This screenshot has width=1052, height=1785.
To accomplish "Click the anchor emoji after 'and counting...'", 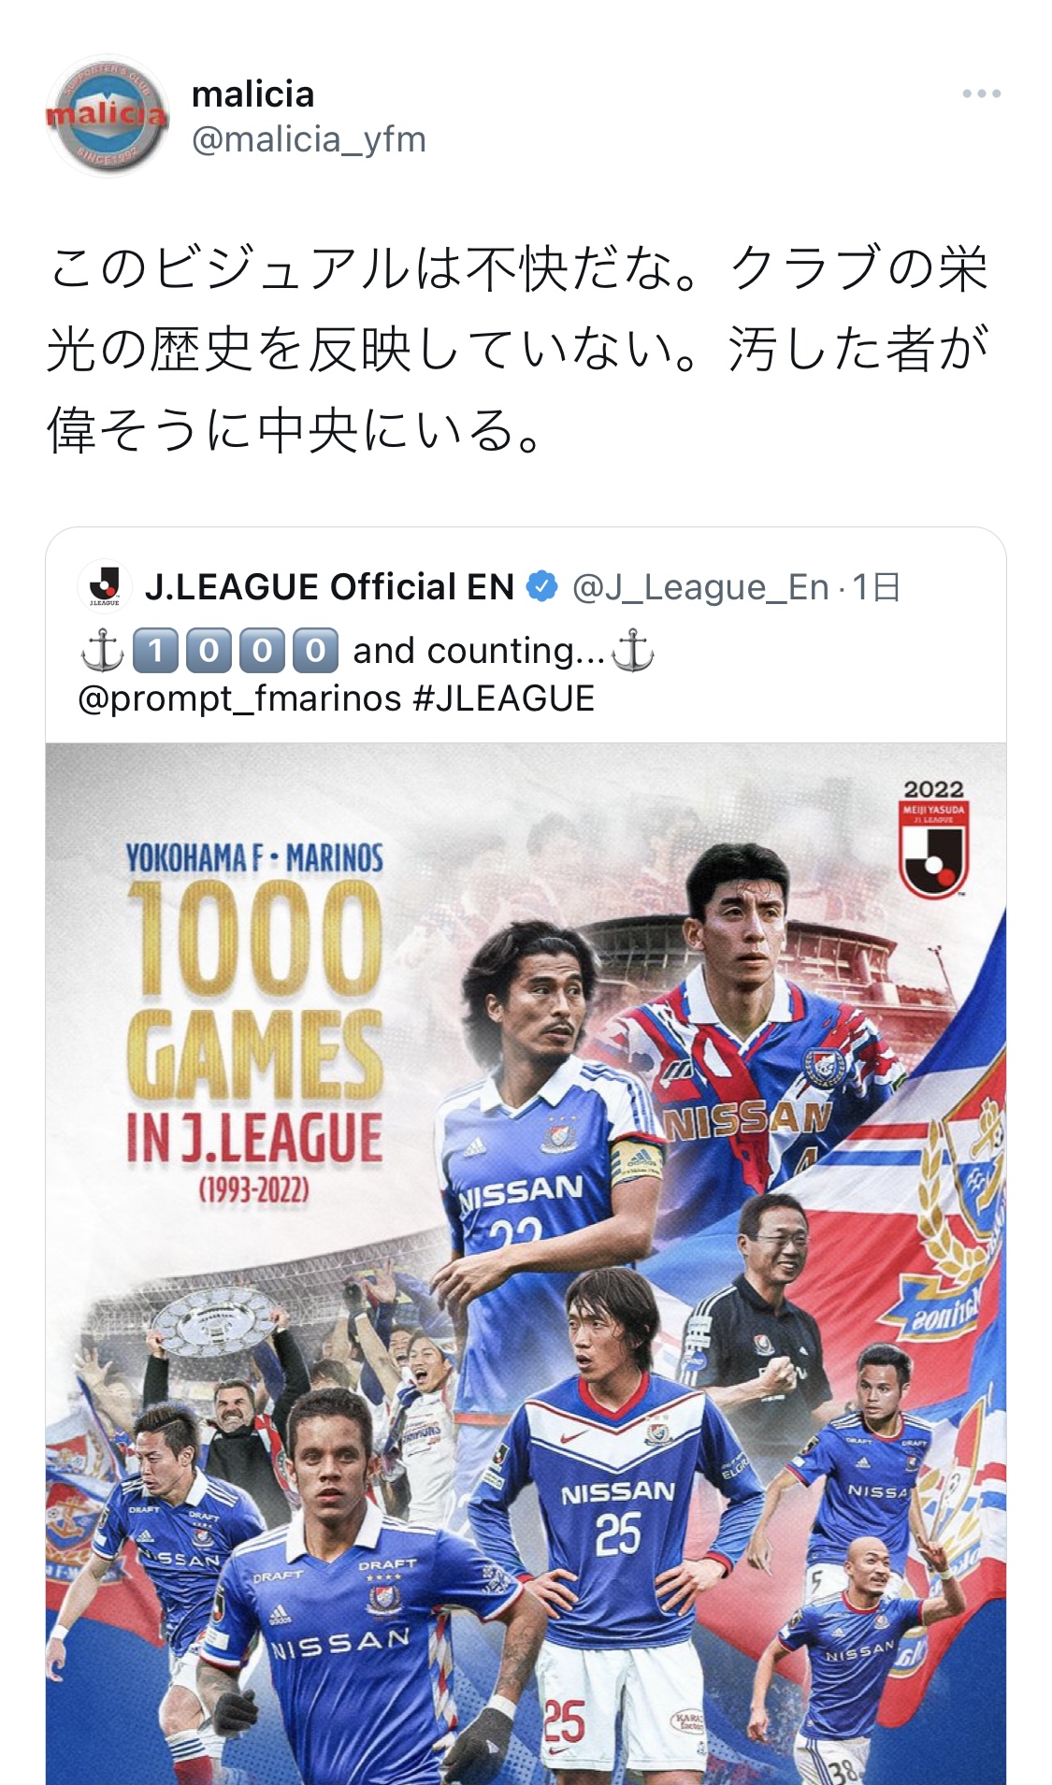I will [x=632, y=651].
